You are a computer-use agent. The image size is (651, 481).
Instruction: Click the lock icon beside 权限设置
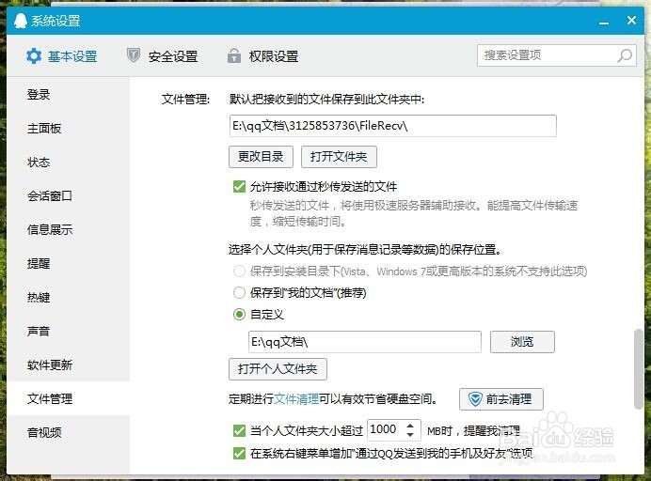click(x=233, y=55)
